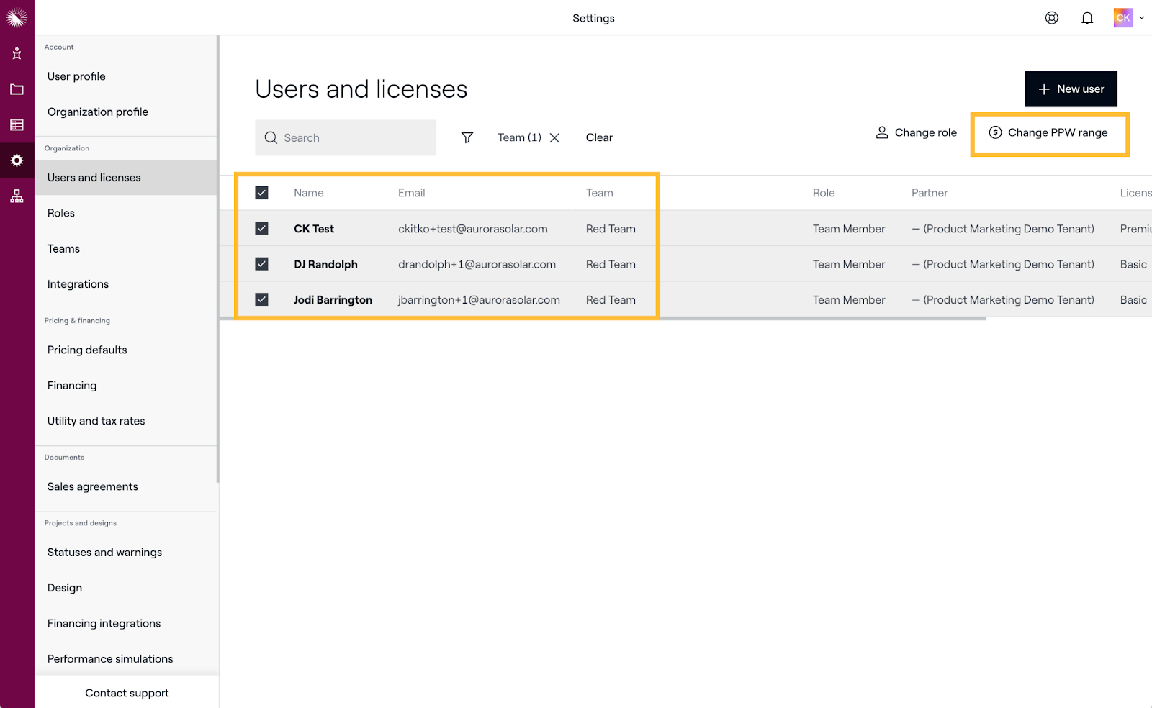This screenshot has width=1152, height=708.
Task: Open the organization hierarchy icon in sidebar
Action: (17, 196)
